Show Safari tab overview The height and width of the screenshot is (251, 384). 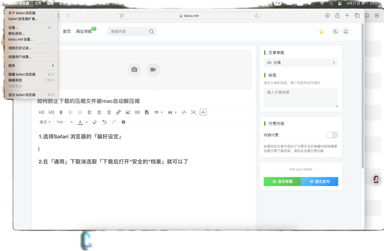pos(357,15)
